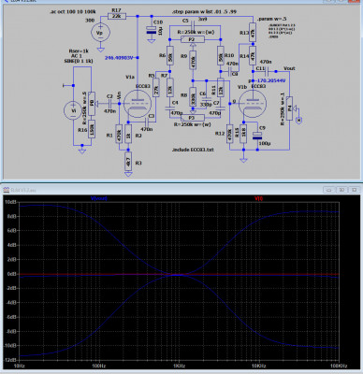This screenshot has height=374, width=363.
Task: Maximize the plot window pane
Action: tap(341, 190)
